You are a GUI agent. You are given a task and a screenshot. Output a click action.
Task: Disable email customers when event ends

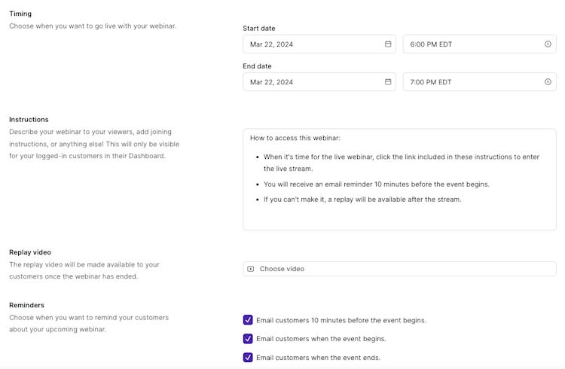click(248, 358)
